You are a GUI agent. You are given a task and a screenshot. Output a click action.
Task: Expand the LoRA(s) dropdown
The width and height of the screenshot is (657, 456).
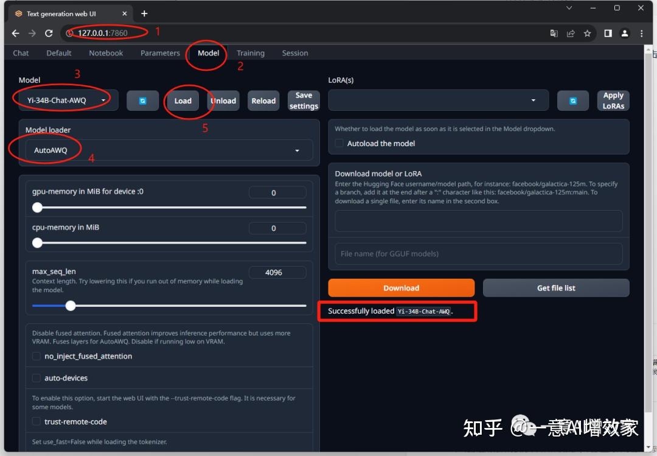pos(438,100)
